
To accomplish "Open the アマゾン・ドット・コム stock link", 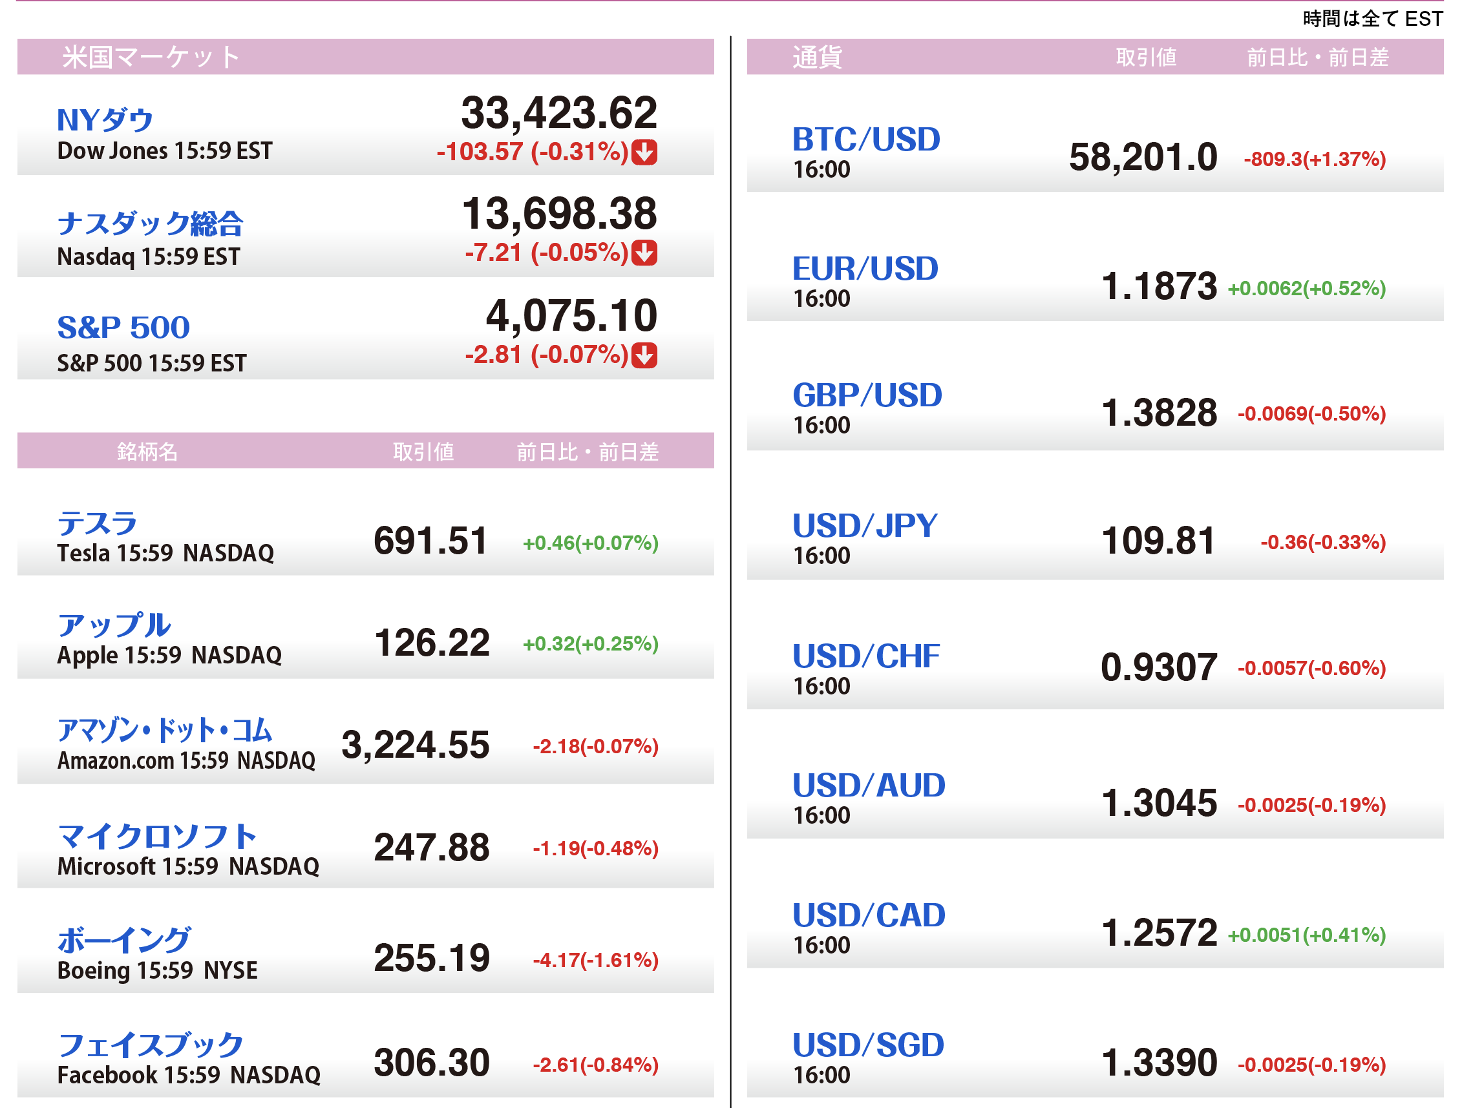I will 165,730.
